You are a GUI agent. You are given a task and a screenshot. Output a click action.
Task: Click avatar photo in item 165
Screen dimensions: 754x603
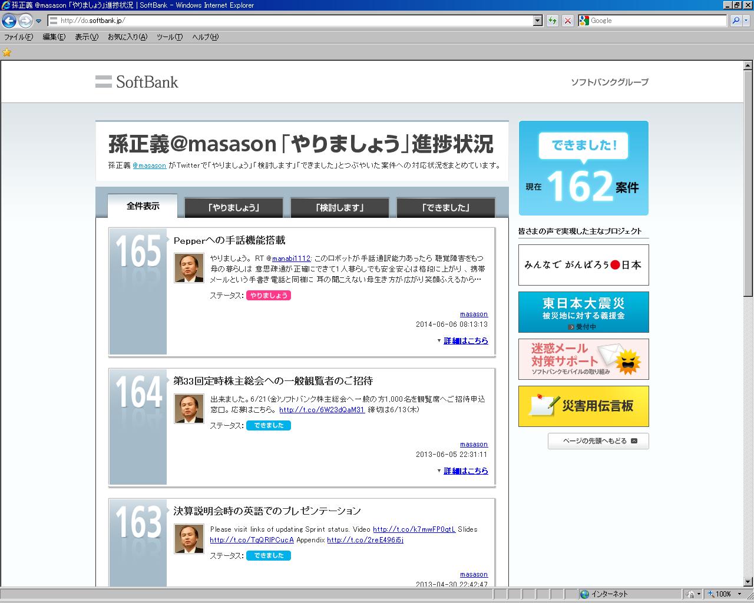point(189,268)
